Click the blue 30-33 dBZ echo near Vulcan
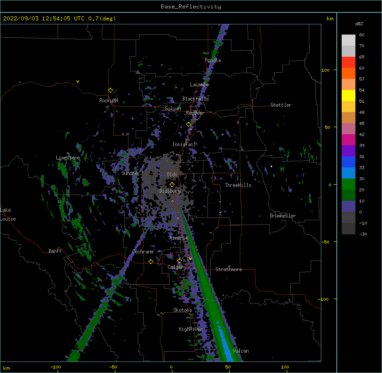The image size is (382, 373). point(226,345)
